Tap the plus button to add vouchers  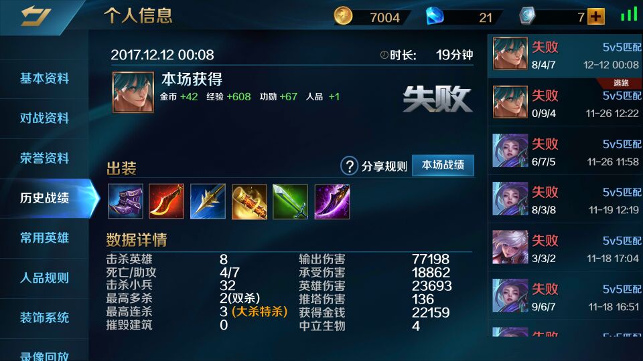click(596, 17)
